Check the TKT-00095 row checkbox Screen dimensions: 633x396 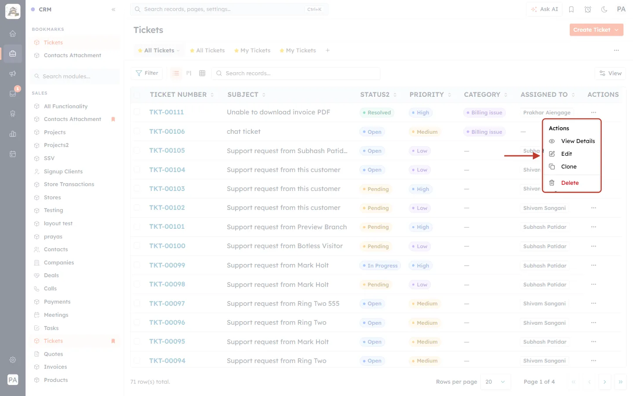(x=137, y=341)
